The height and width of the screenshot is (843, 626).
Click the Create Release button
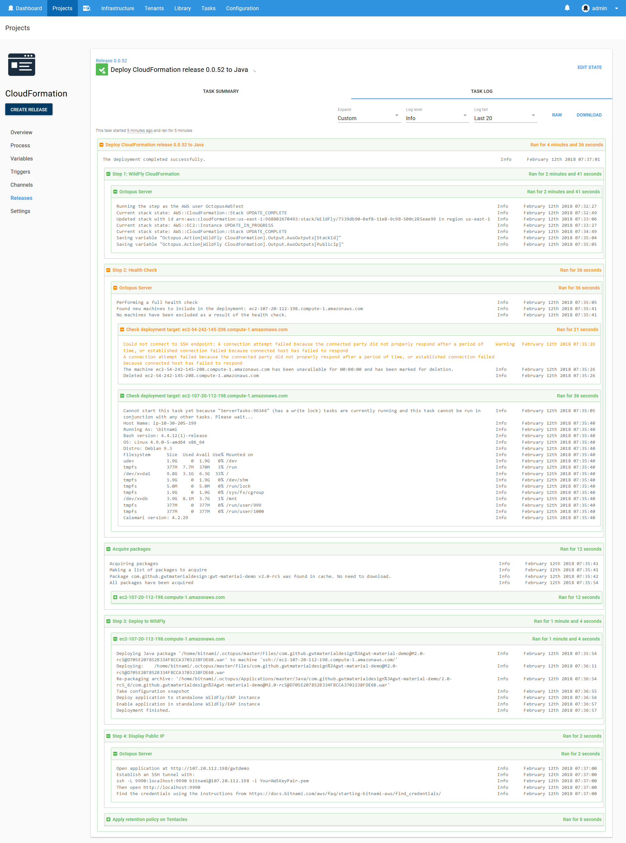click(29, 109)
